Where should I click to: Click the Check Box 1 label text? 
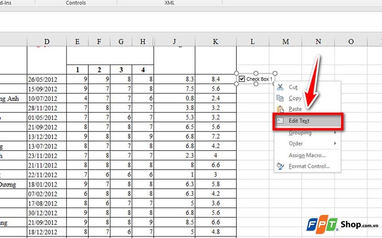coord(259,79)
